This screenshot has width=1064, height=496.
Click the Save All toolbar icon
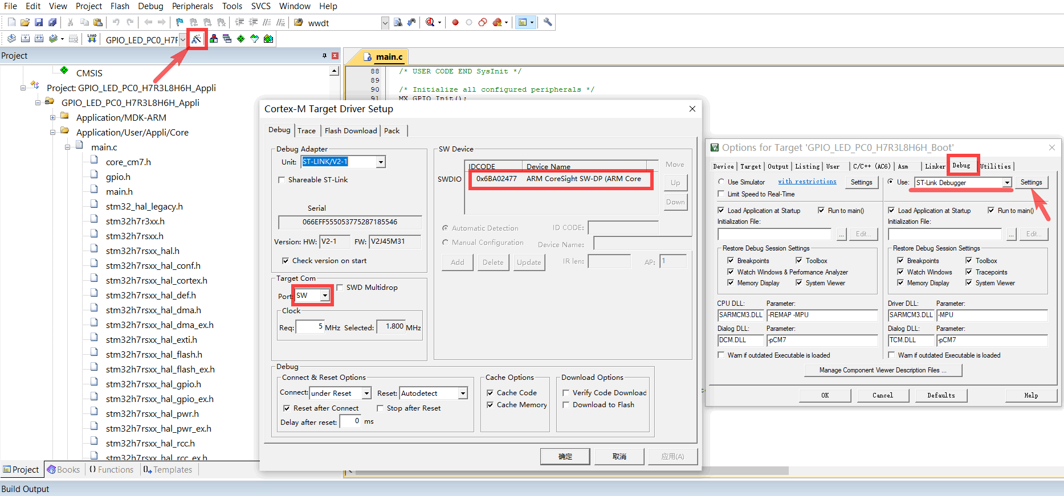52,22
